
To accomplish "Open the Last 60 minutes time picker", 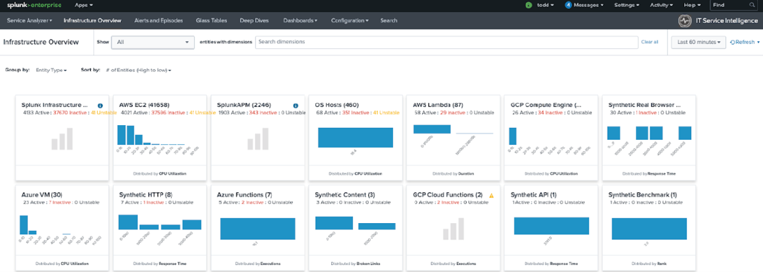I will (698, 42).
